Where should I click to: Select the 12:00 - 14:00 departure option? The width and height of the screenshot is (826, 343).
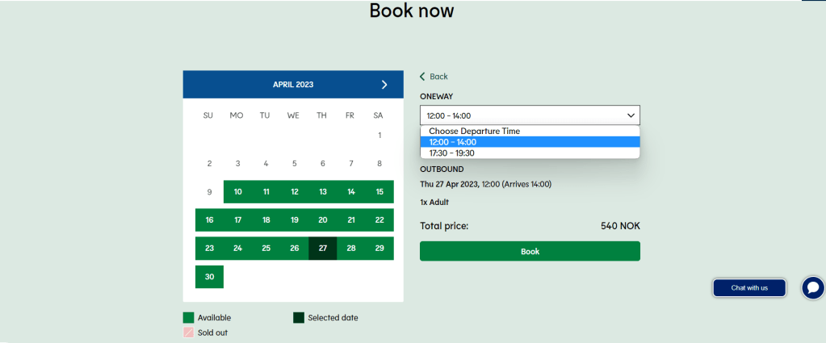pos(530,142)
